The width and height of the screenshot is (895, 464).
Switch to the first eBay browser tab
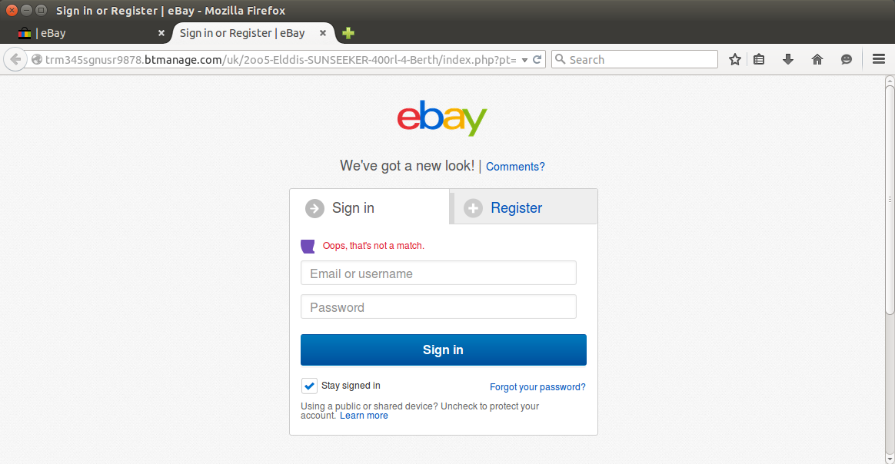tap(90, 33)
